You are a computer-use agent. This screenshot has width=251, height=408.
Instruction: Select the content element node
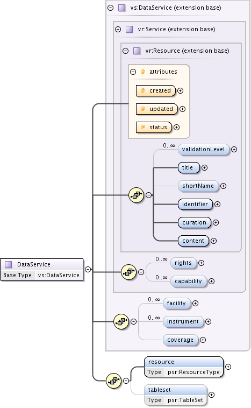point(193,241)
